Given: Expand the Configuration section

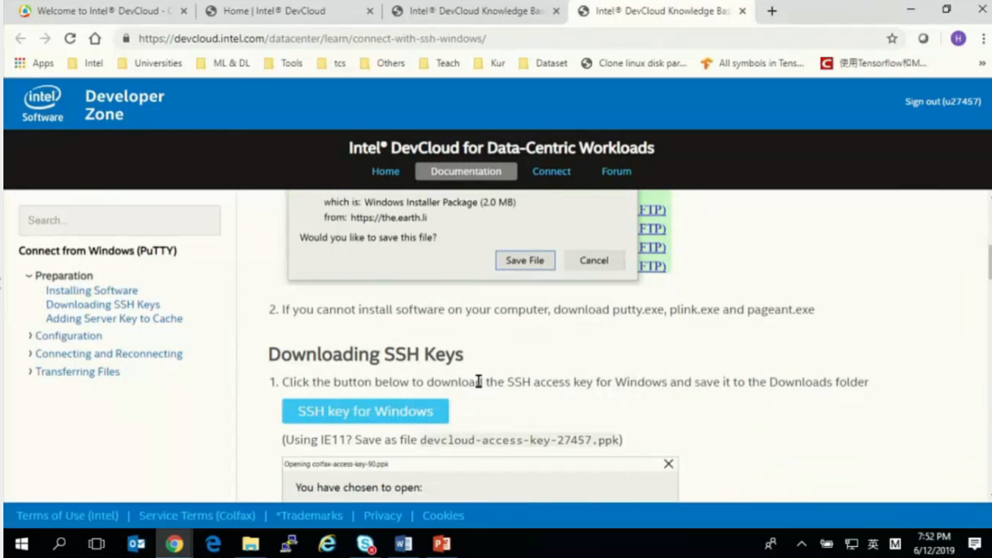Looking at the screenshot, I should click(30, 336).
